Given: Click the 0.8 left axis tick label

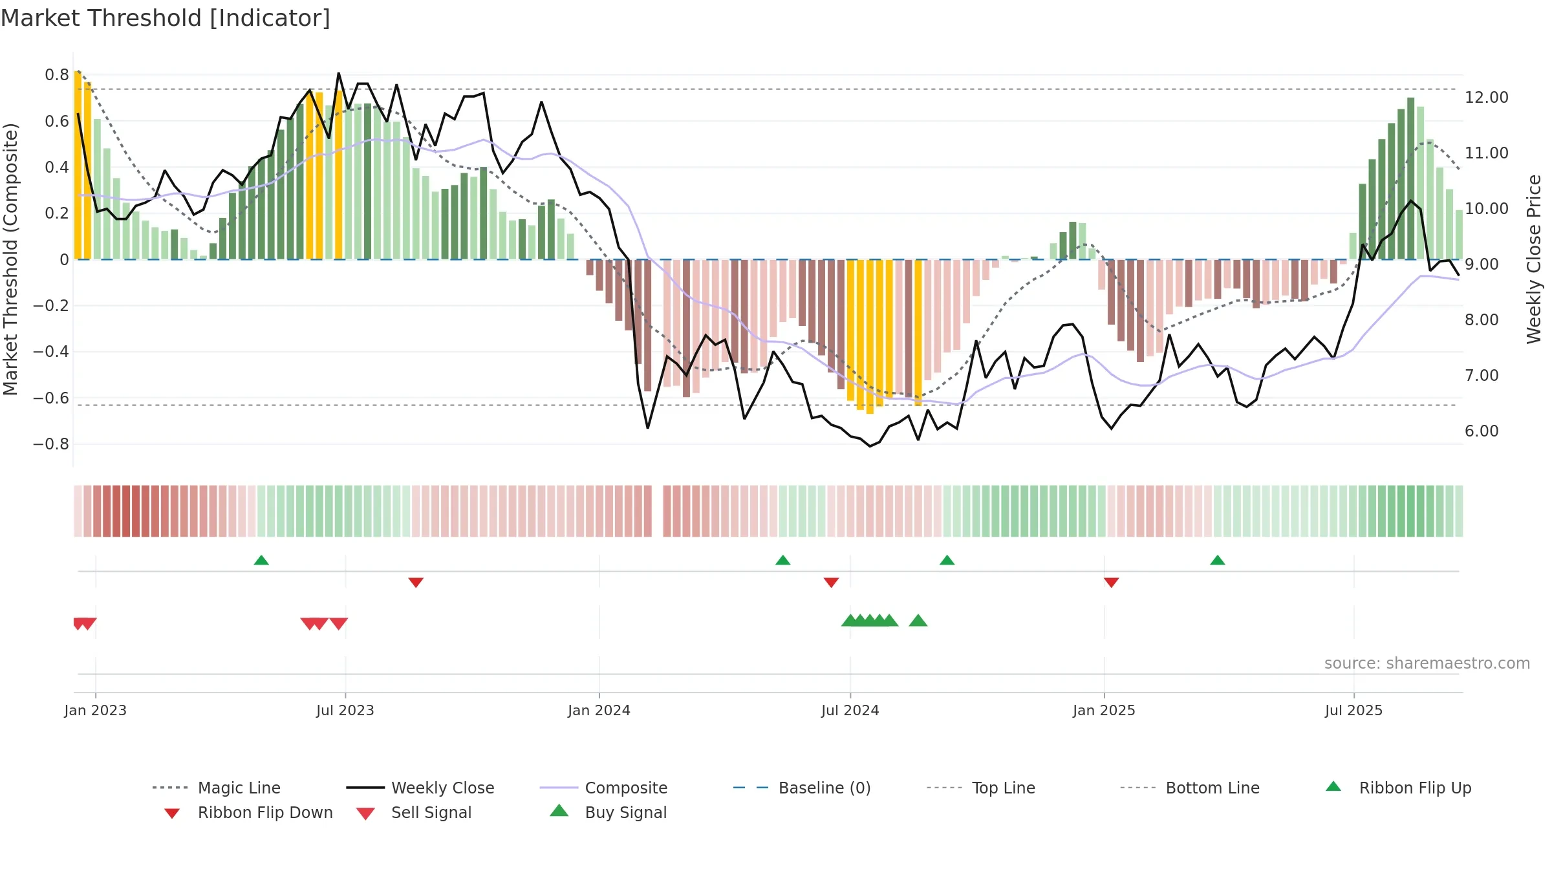Looking at the screenshot, I should (x=57, y=75).
